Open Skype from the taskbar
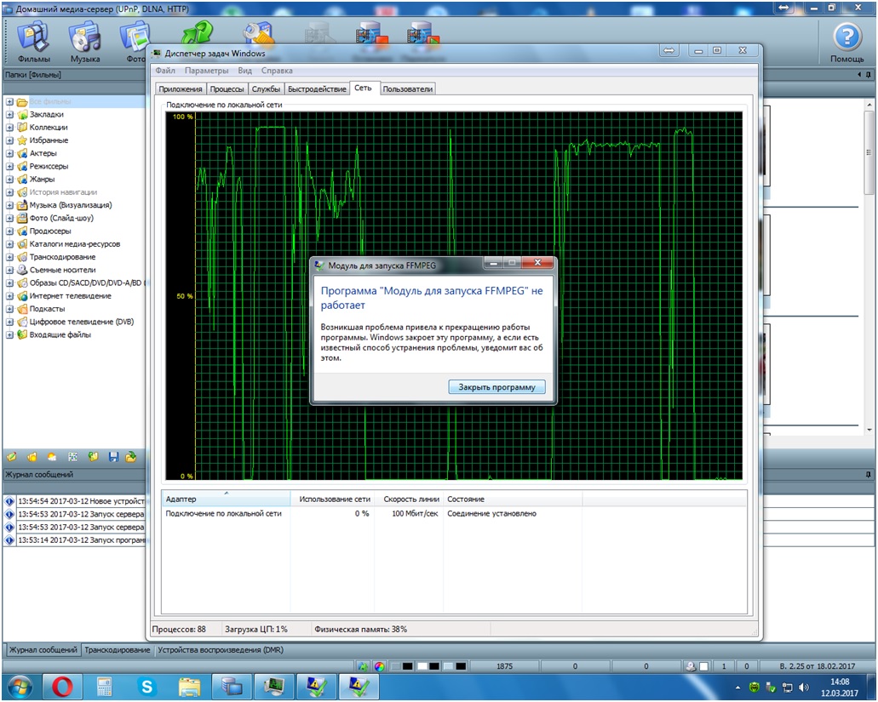 (x=146, y=685)
